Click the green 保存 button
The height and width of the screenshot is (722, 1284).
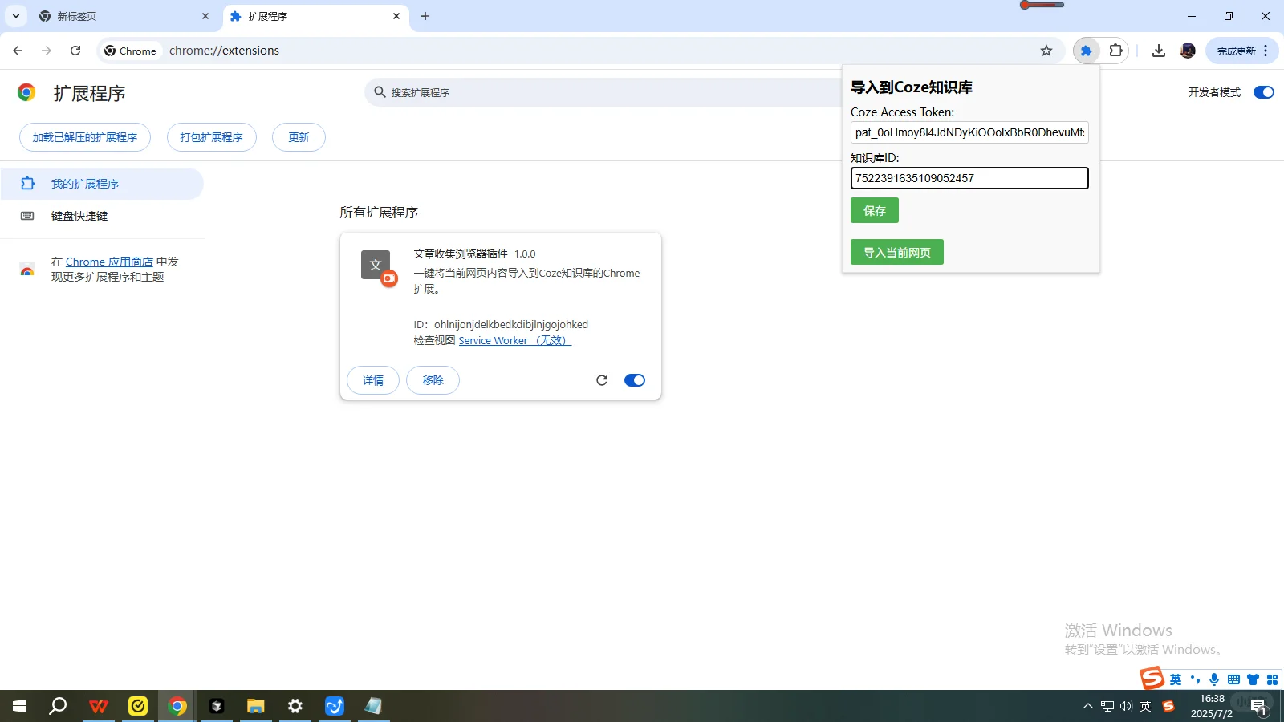click(875, 211)
